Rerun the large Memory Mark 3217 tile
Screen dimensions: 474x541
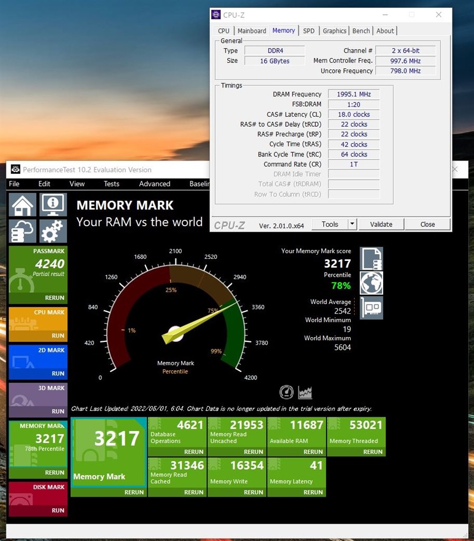(134, 492)
